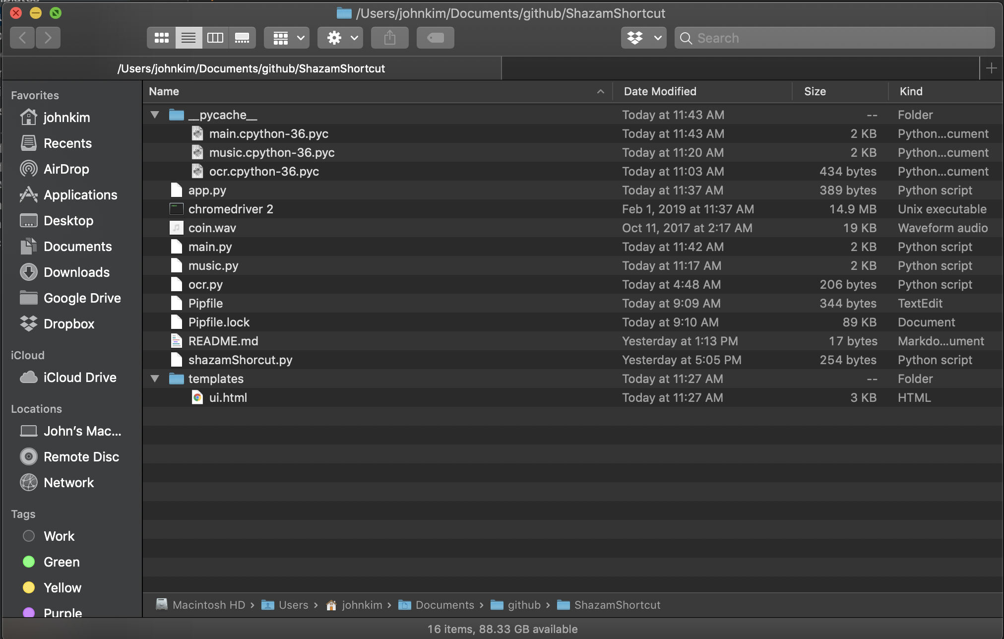Image resolution: width=1004 pixels, height=639 pixels.
Task: Switch to column view mode
Action: pos(215,38)
